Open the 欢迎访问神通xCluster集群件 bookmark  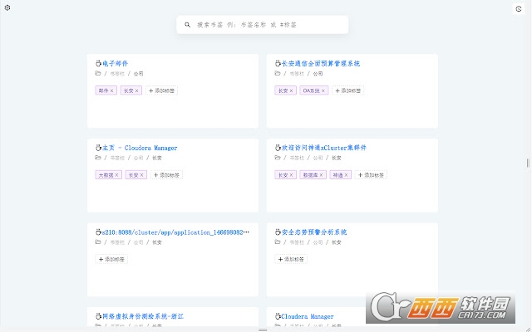pos(324,148)
